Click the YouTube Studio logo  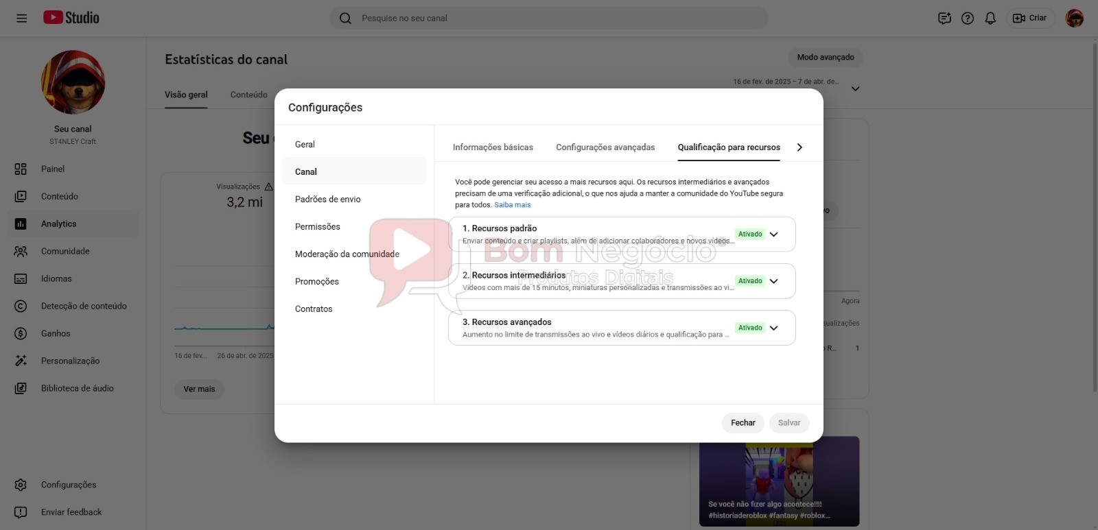pyautogui.click(x=71, y=18)
